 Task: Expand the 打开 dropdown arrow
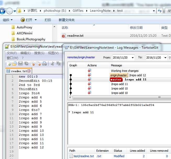pos(36,20)
